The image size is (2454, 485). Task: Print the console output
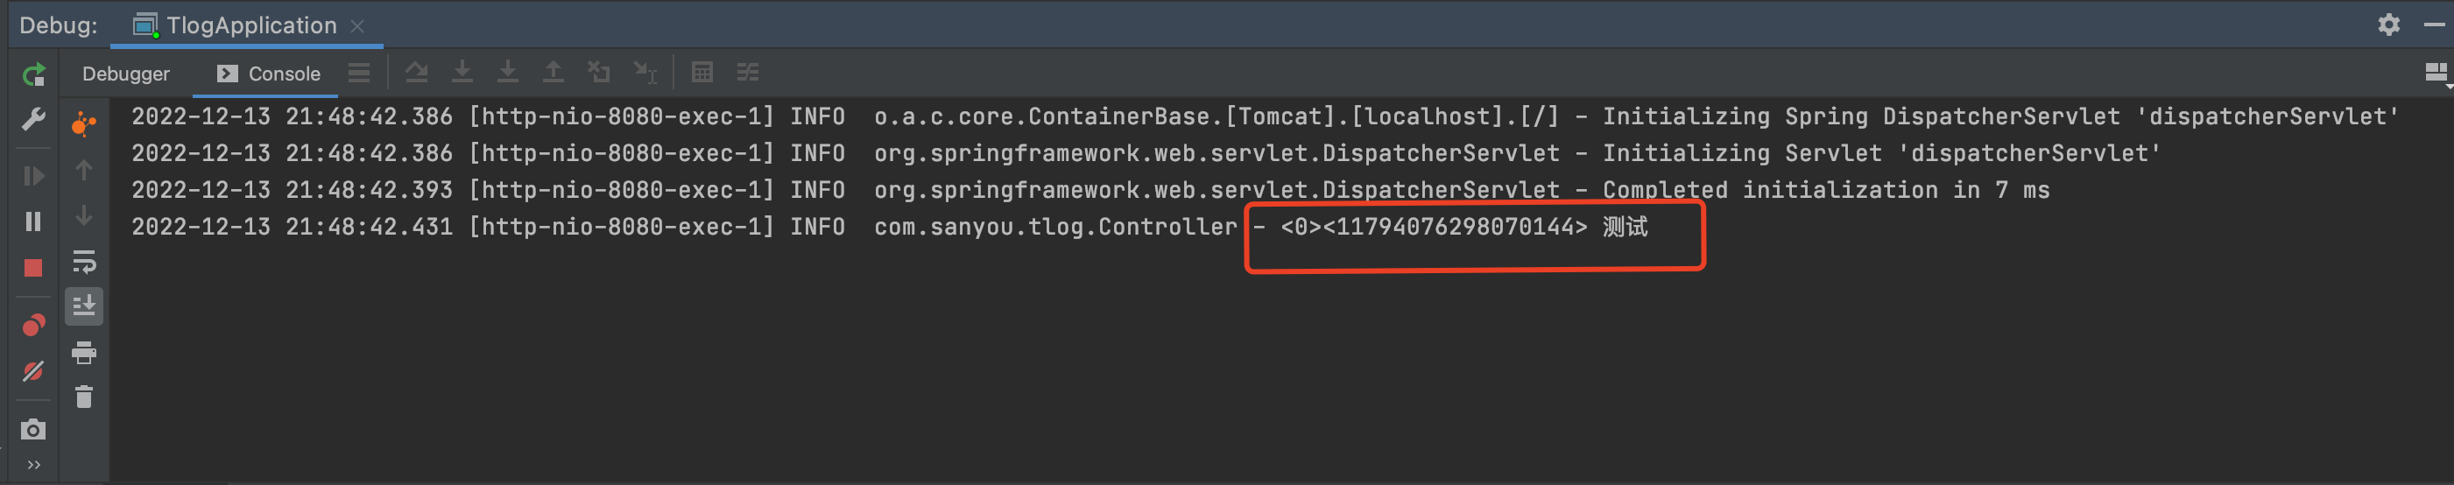point(84,353)
